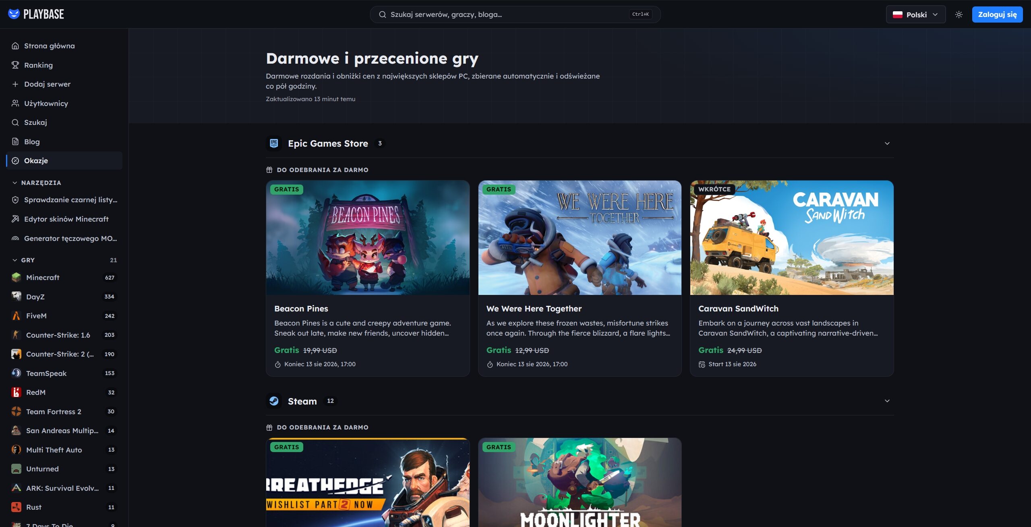This screenshot has width=1031, height=527.
Task: Click the Epic Games Store logo icon
Action: [x=274, y=143]
